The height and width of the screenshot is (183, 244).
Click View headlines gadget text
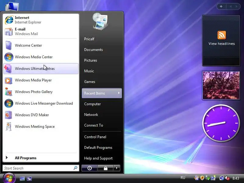(x=222, y=44)
